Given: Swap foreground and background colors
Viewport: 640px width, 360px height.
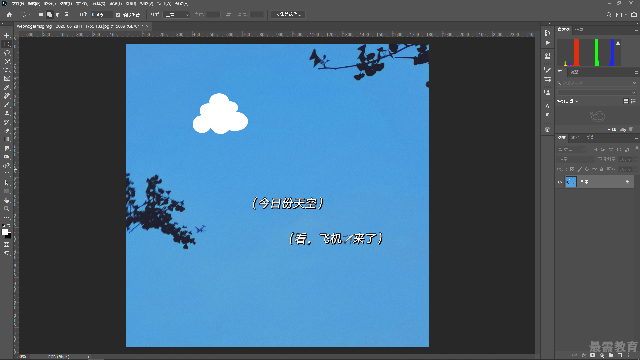Looking at the screenshot, I should [9, 226].
